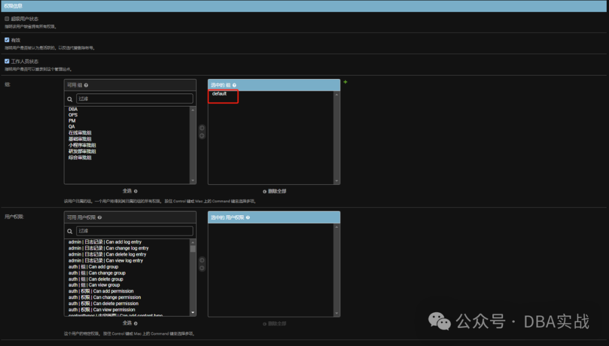This screenshot has height=346, width=609.
Task: Click the green plus to add a group
Action: [x=345, y=82]
